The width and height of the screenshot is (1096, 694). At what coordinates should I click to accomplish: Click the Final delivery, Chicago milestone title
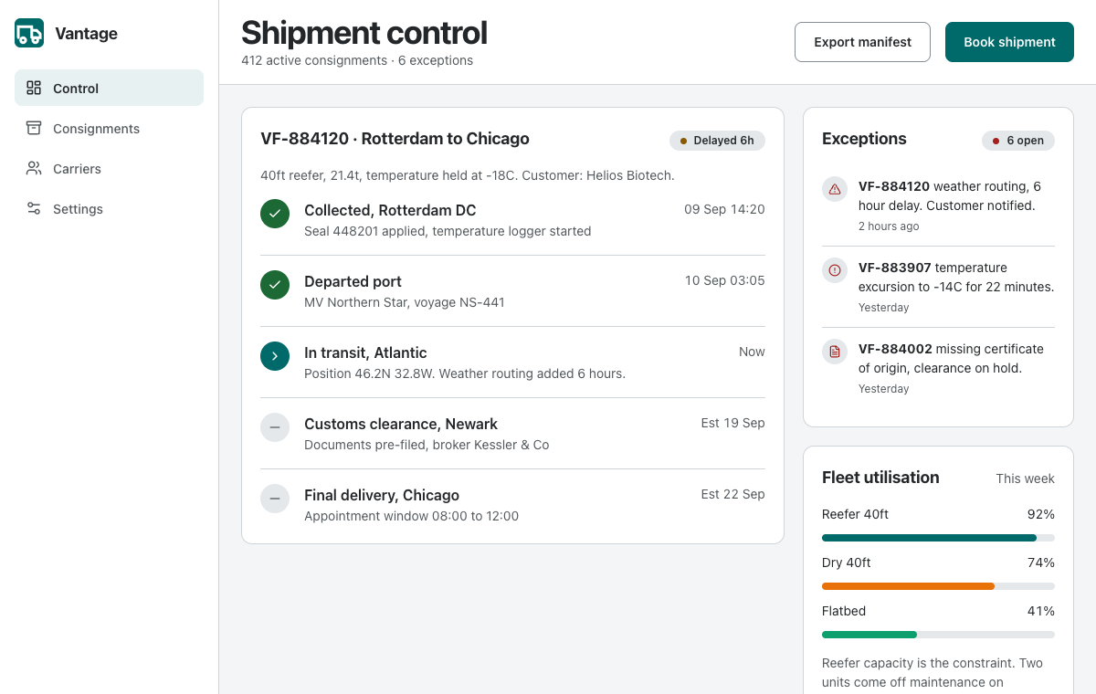click(382, 495)
